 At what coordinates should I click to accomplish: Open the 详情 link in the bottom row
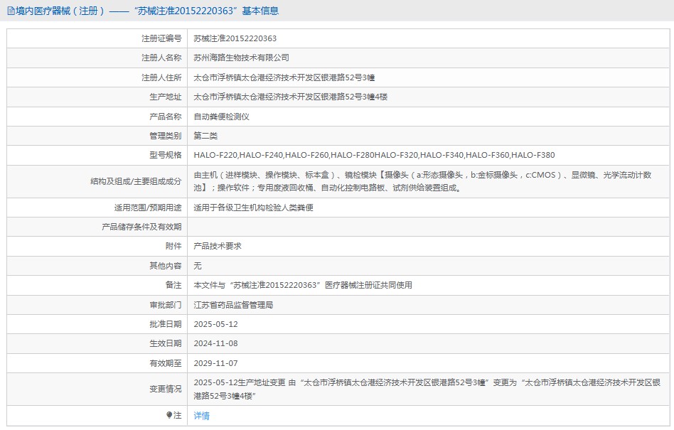point(202,416)
